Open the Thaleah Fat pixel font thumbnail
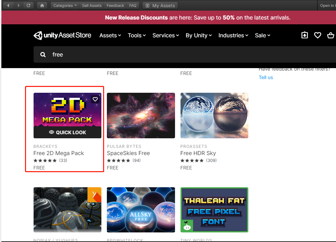The width and height of the screenshot is (336, 242). click(214, 210)
